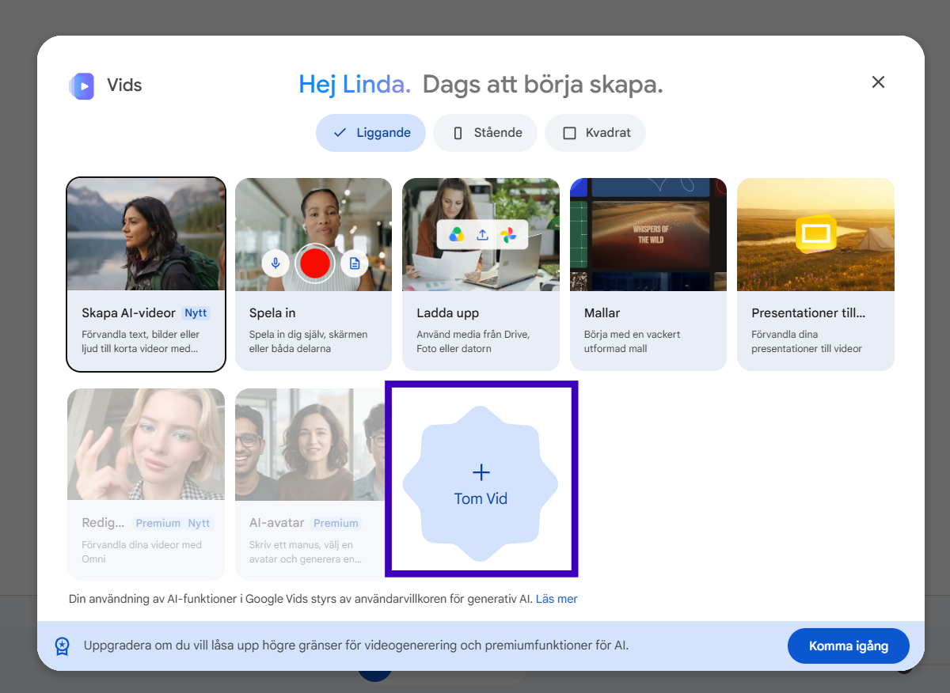
Task: Click the upload arrow icon on Ladda upp card
Action: [482, 235]
